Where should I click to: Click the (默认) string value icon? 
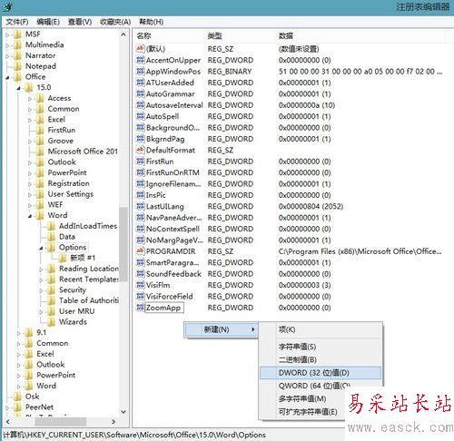pos(140,48)
